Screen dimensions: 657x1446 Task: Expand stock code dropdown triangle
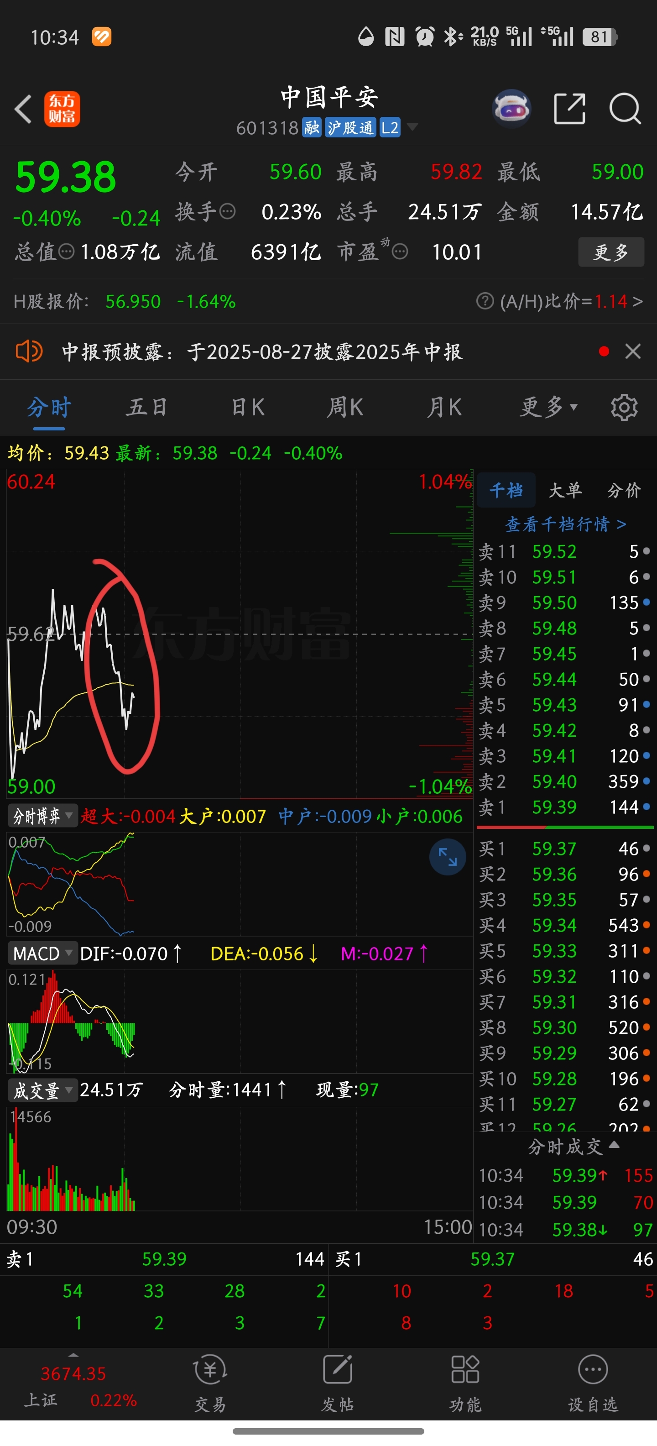click(412, 127)
